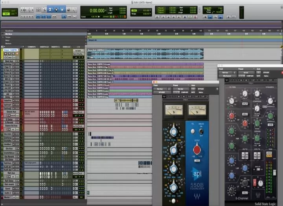
Task: Expand the Tempo ruler row
Action: pos(3,37)
